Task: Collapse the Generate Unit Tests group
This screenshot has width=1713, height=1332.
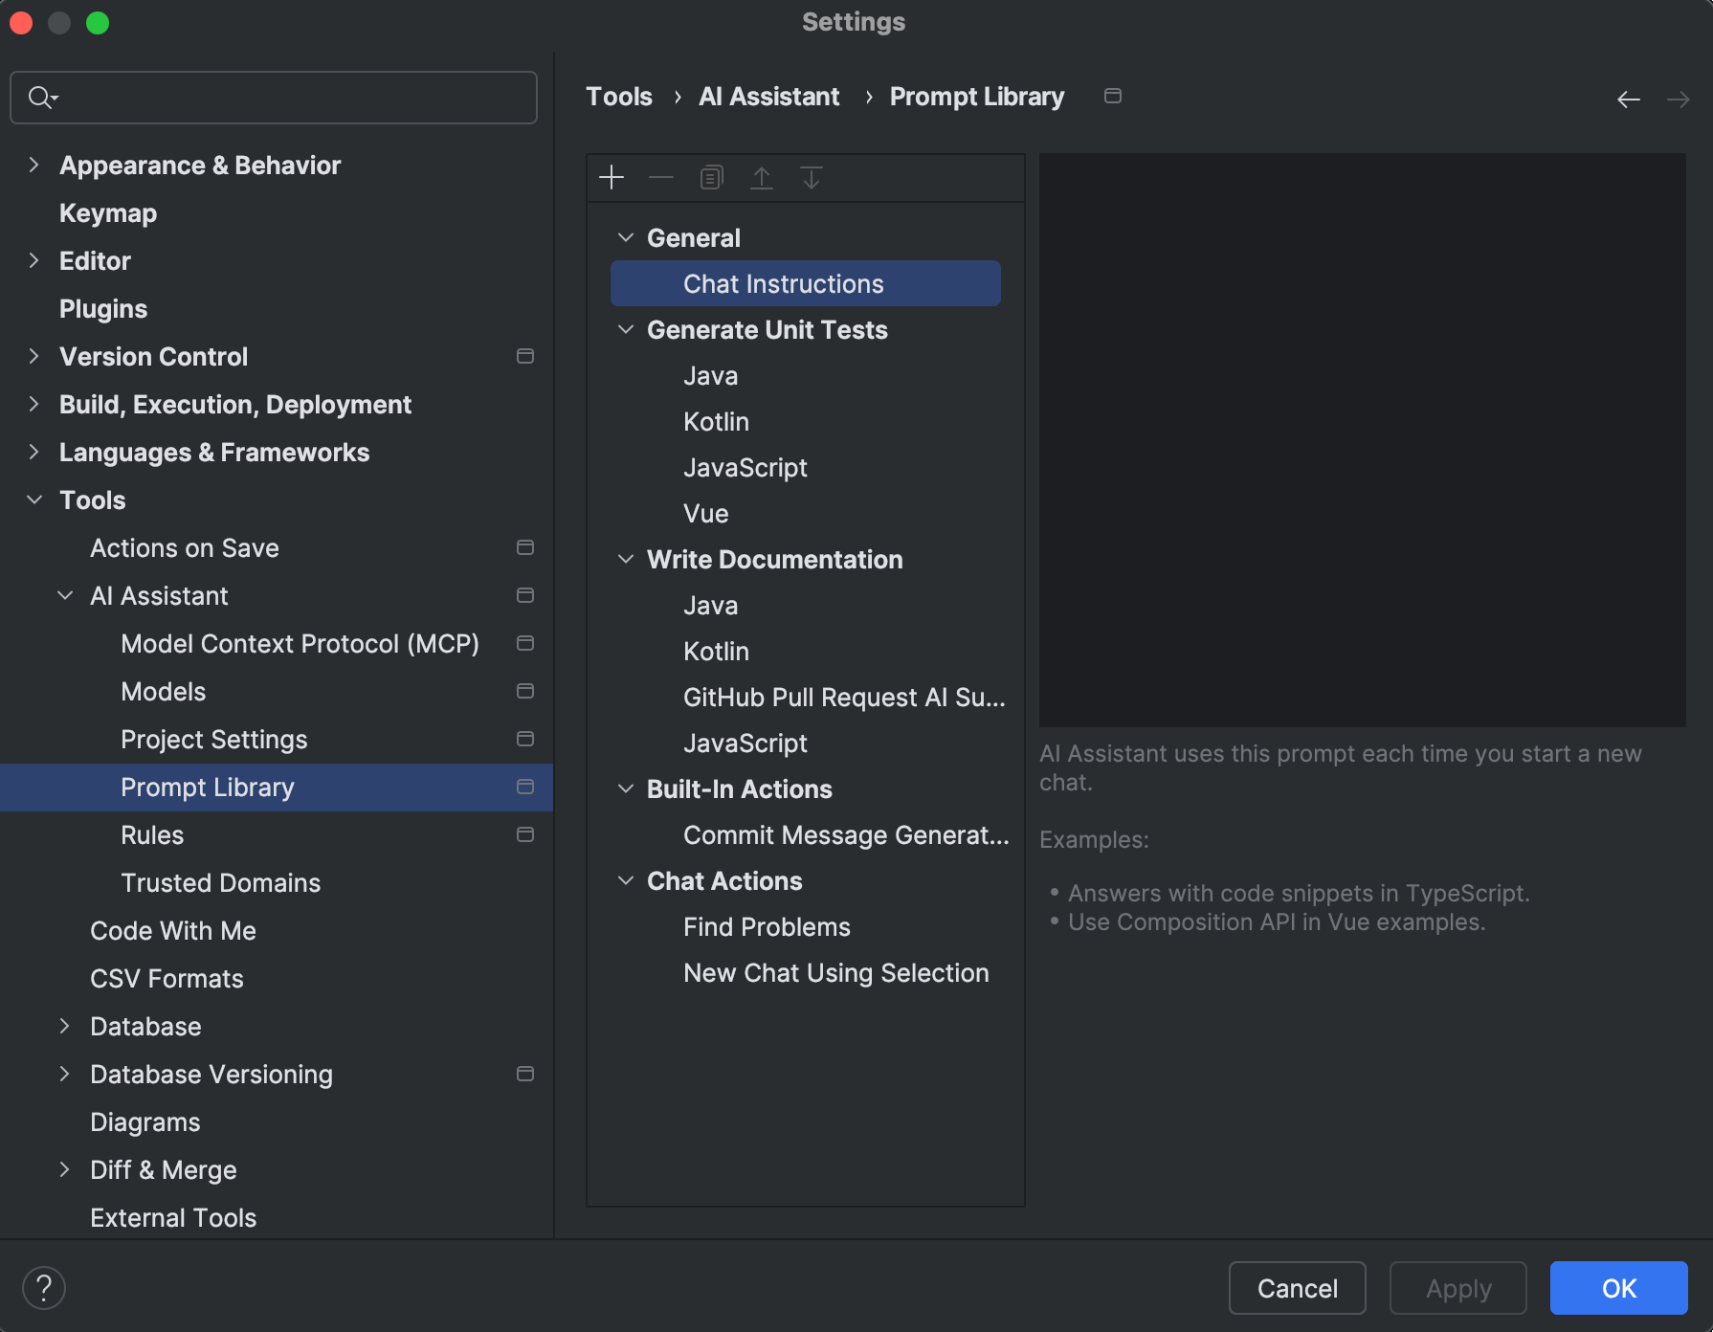Action: [x=626, y=330]
